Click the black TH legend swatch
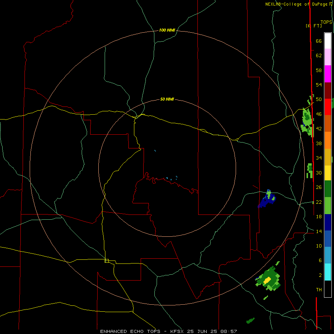This screenshot has width=334, height=334. [x=328, y=289]
